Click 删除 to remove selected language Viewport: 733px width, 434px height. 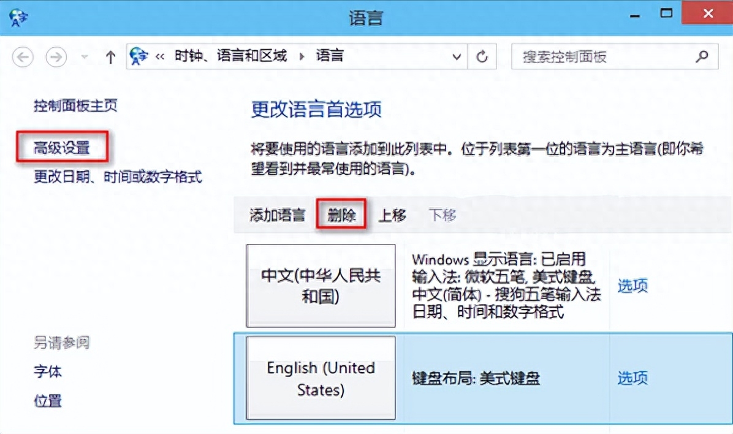(x=341, y=215)
